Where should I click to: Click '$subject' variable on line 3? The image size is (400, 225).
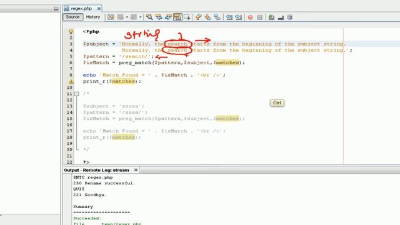point(96,44)
